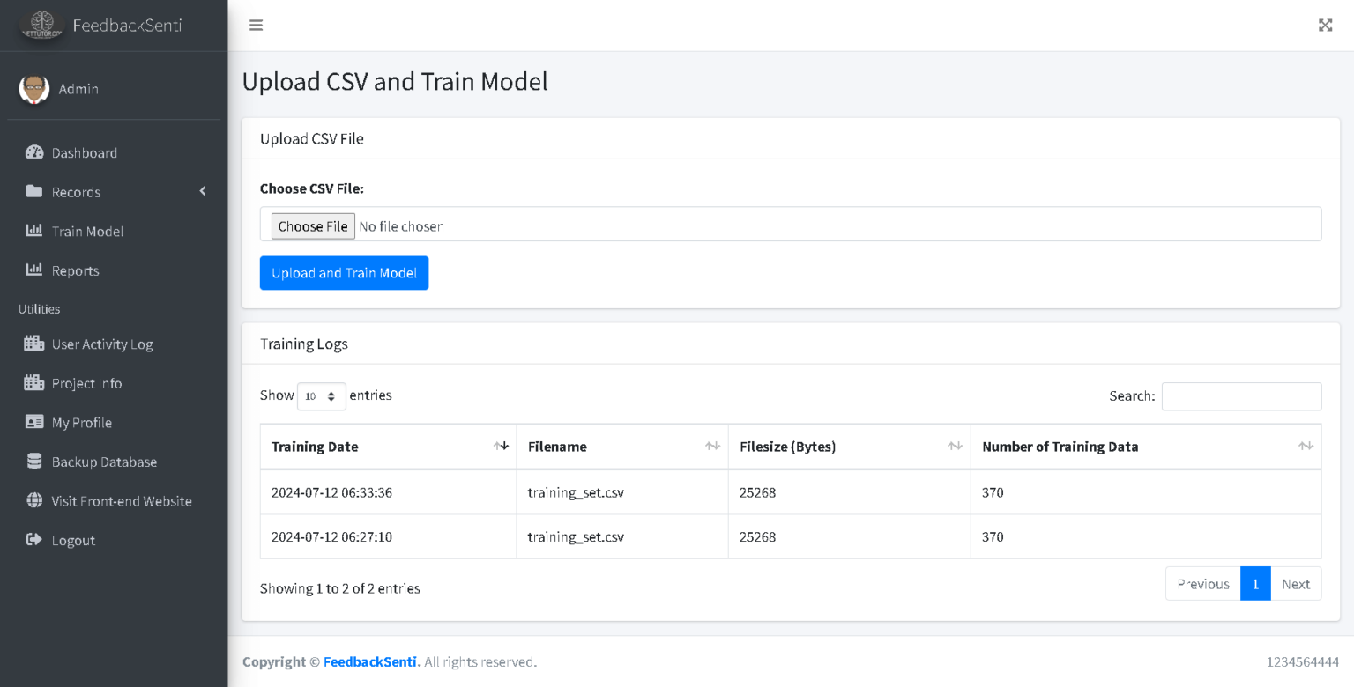Click the Backup Database icon
1354x687 pixels.
tap(33, 462)
